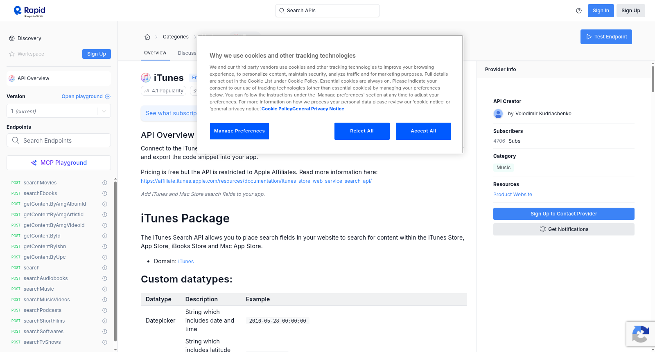The image size is (655, 352).
Task: Select the getContentByIsbn endpoint
Action: click(x=45, y=247)
